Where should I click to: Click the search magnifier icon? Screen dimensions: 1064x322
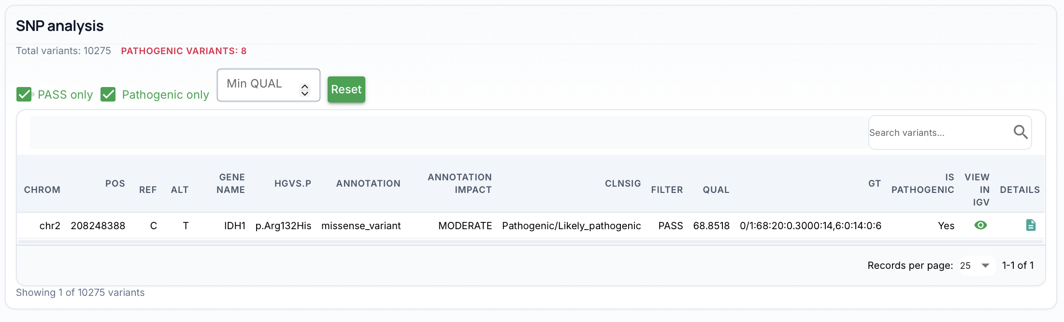pos(1020,132)
